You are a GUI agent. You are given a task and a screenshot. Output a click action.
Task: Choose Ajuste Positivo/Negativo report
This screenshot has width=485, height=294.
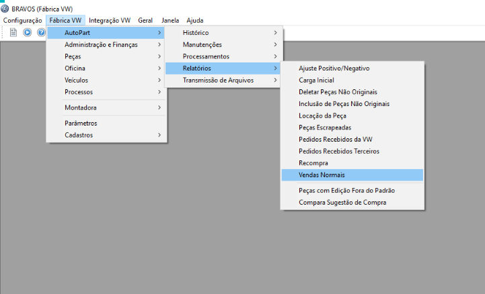coord(352,68)
